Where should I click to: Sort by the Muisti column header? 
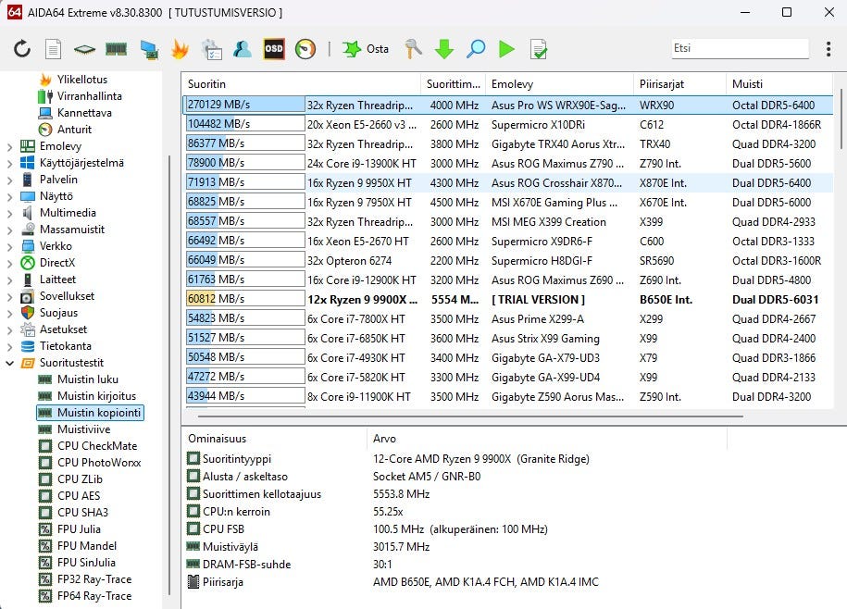(778, 84)
